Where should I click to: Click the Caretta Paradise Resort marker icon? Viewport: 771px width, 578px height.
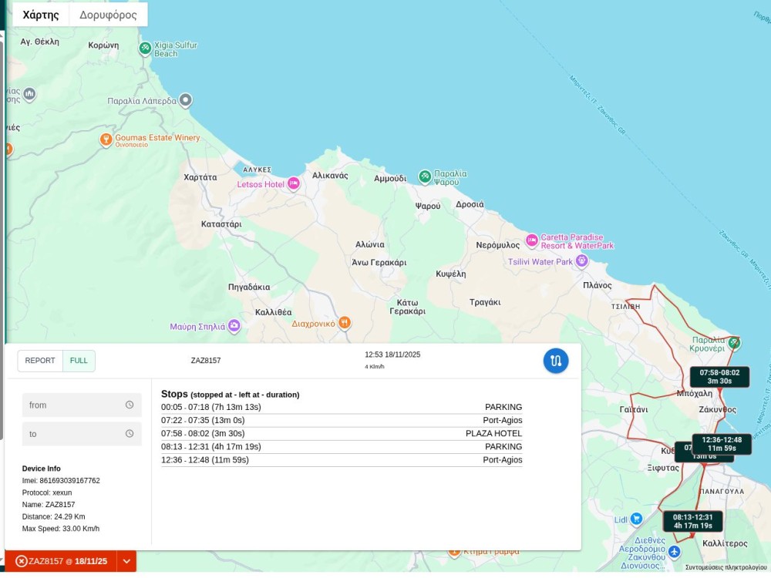click(531, 240)
